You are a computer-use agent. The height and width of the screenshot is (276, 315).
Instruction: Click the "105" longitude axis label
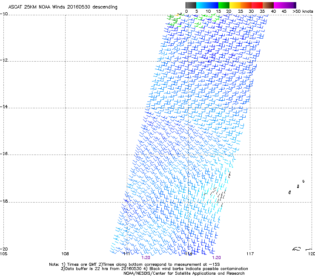(x=3, y=254)
